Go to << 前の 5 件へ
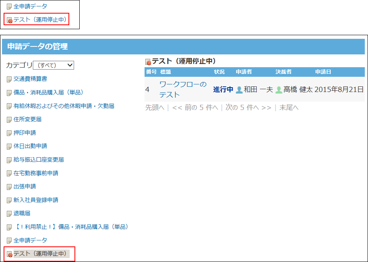This screenshot has width=368, height=262. pyautogui.click(x=195, y=108)
